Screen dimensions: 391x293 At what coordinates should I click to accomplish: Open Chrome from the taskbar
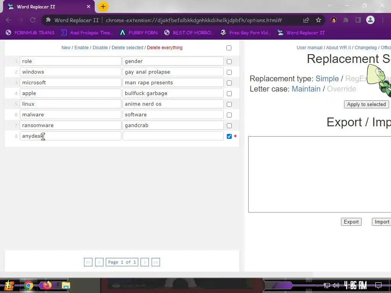coord(28,285)
